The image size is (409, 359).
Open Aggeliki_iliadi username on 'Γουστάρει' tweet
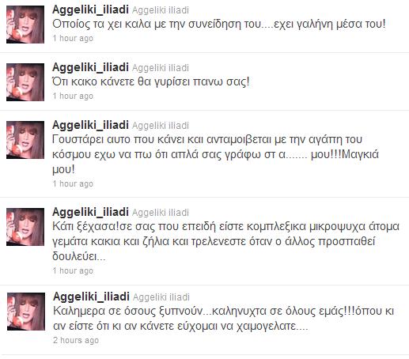90,126
